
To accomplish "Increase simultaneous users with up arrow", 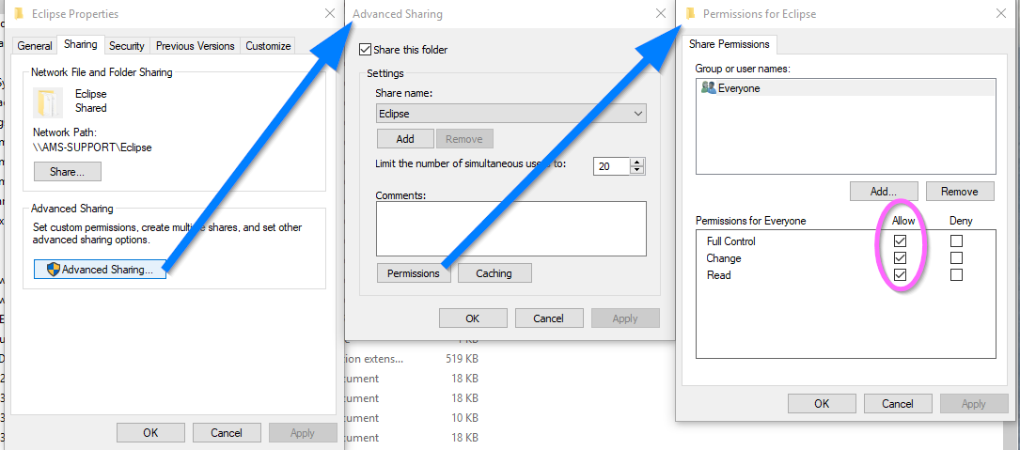I will [637, 162].
